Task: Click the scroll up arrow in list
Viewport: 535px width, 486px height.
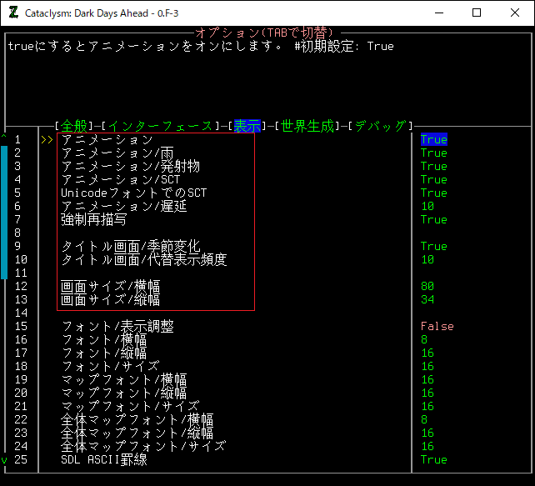Action: 4,138
